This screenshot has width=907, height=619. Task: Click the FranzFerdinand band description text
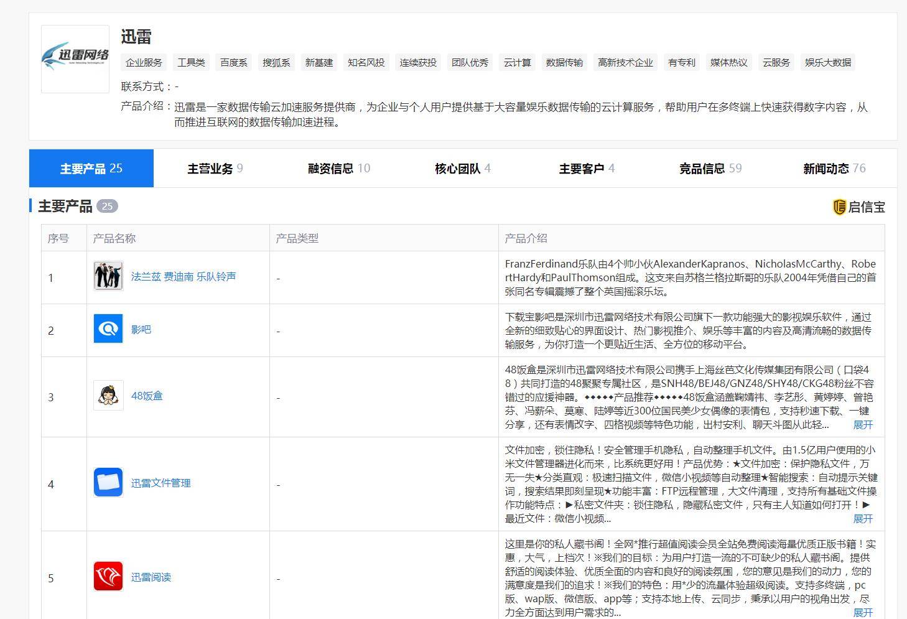coord(691,277)
